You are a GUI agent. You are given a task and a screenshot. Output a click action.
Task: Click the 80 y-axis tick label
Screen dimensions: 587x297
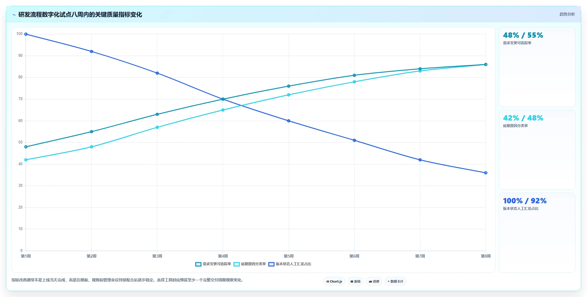click(x=20, y=77)
